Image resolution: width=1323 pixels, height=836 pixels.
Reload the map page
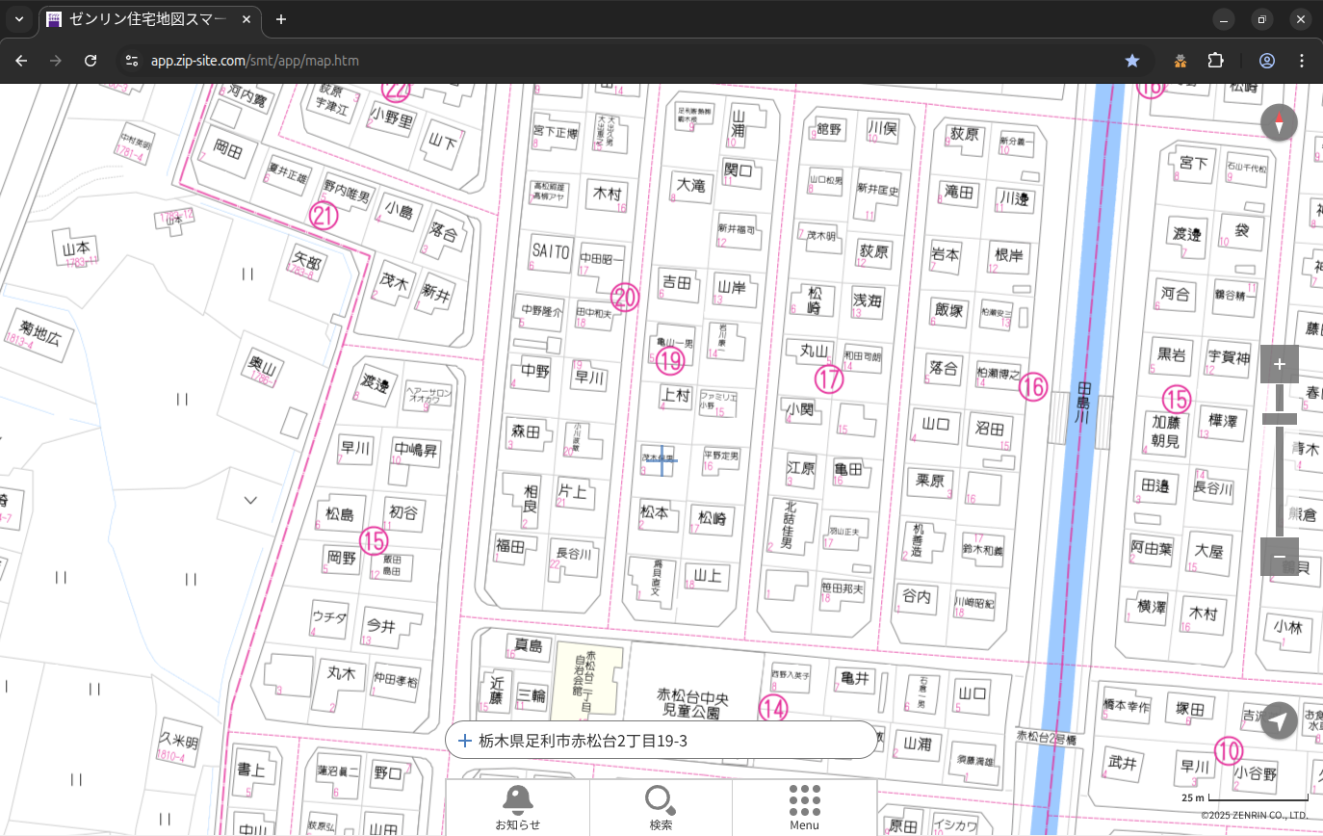click(91, 61)
